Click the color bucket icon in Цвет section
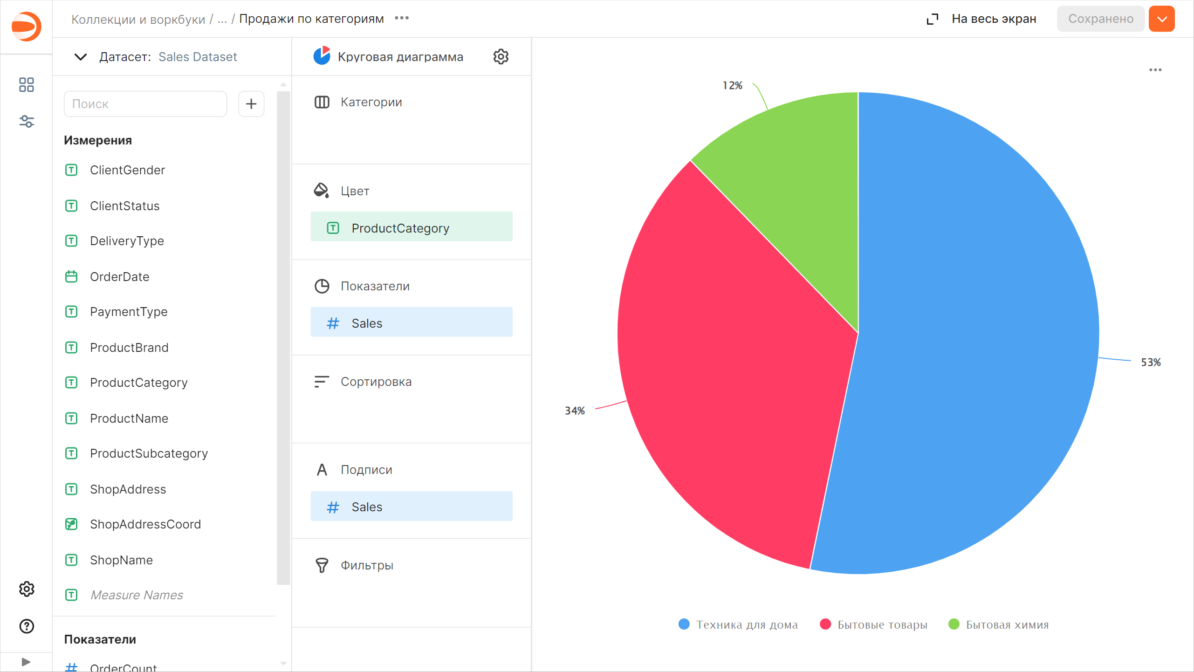The height and width of the screenshot is (672, 1194). click(321, 191)
